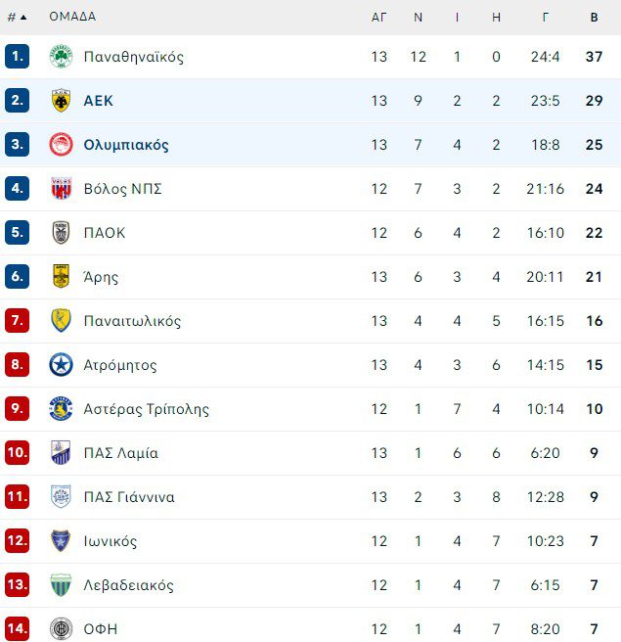Click the Βόλος ΝΠΣ team badge

tap(61, 189)
